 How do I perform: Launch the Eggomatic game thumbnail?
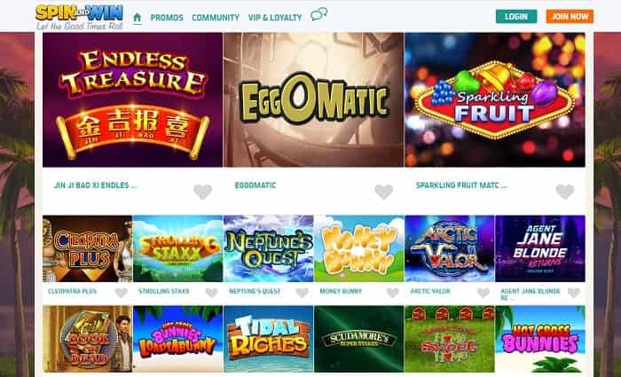pos(314,99)
